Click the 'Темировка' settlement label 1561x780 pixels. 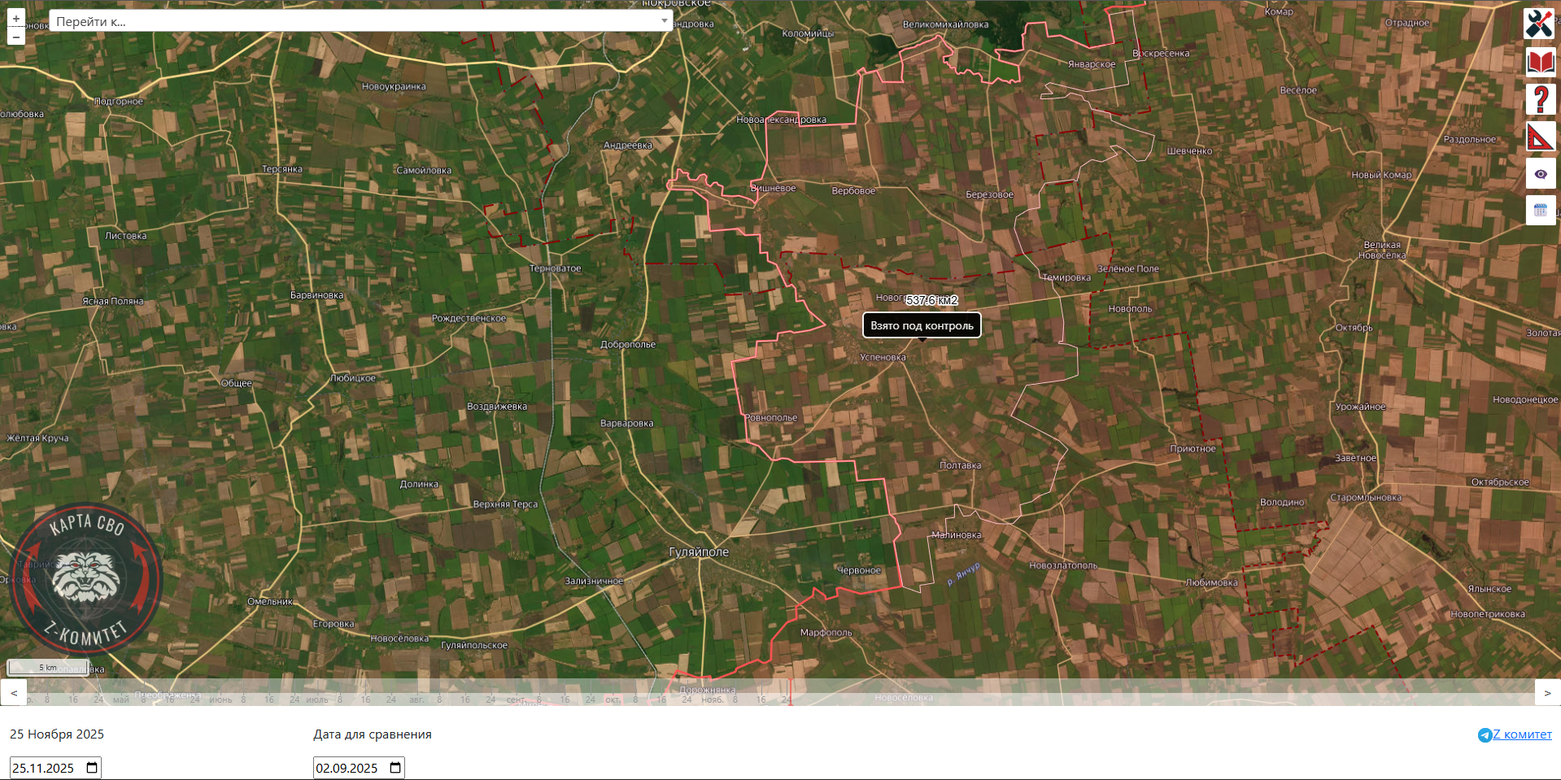tap(1066, 277)
